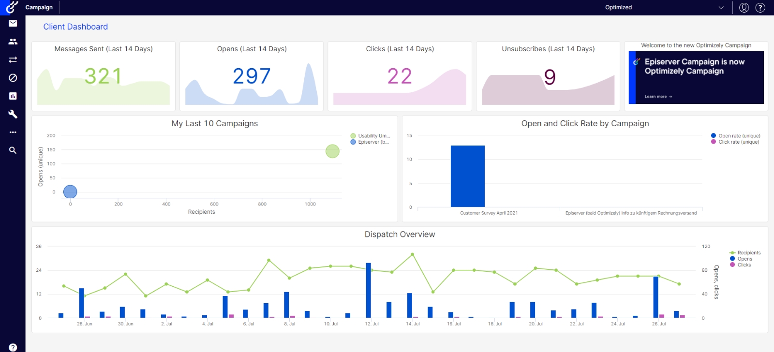Image resolution: width=774 pixels, height=352 pixels.
Task: Click the Campaign title in header
Action: [39, 7]
